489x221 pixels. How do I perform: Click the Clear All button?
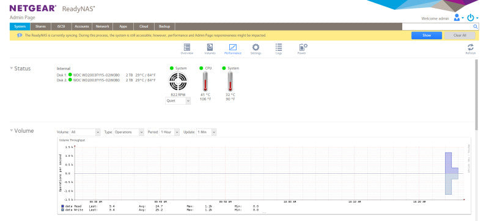click(x=460, y=36)
